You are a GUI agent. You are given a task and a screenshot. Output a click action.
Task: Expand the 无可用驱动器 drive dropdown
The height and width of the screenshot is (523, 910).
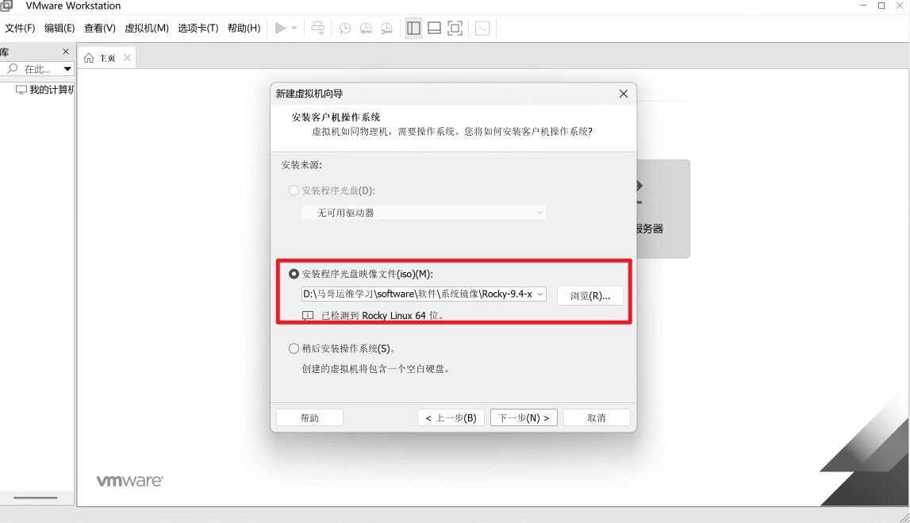coord(424,213)
